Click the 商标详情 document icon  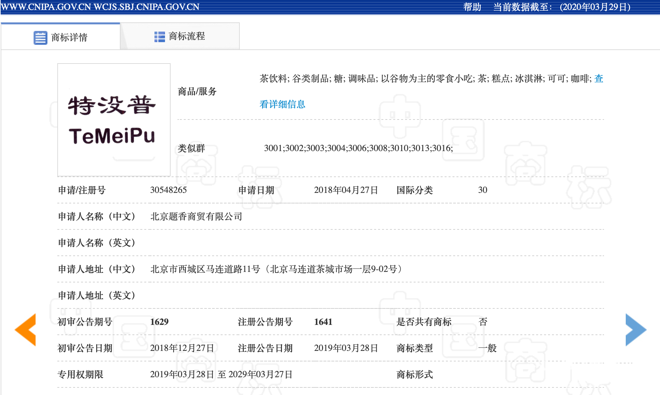pos(41,38)
